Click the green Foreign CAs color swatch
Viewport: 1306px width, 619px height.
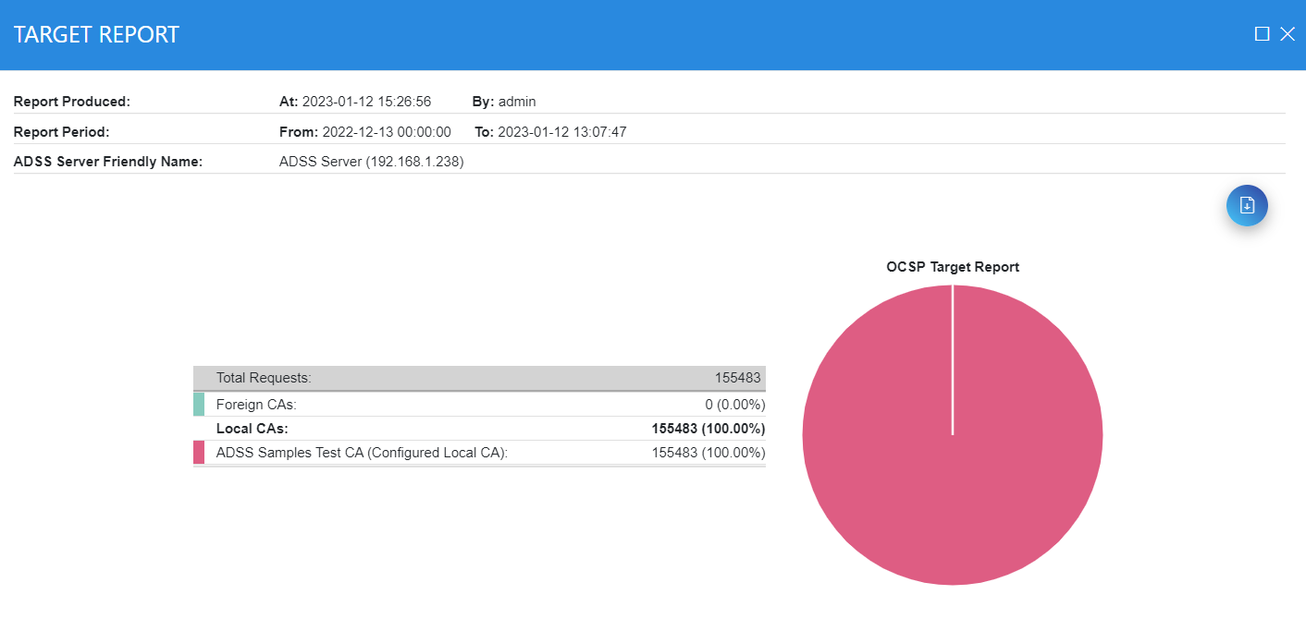click(199, 404)
